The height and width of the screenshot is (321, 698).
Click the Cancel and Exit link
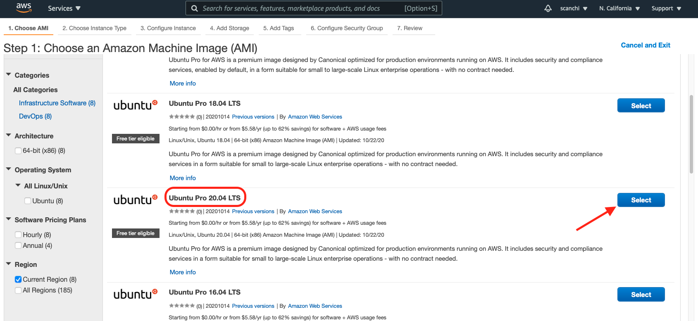(x=646, y=45)
